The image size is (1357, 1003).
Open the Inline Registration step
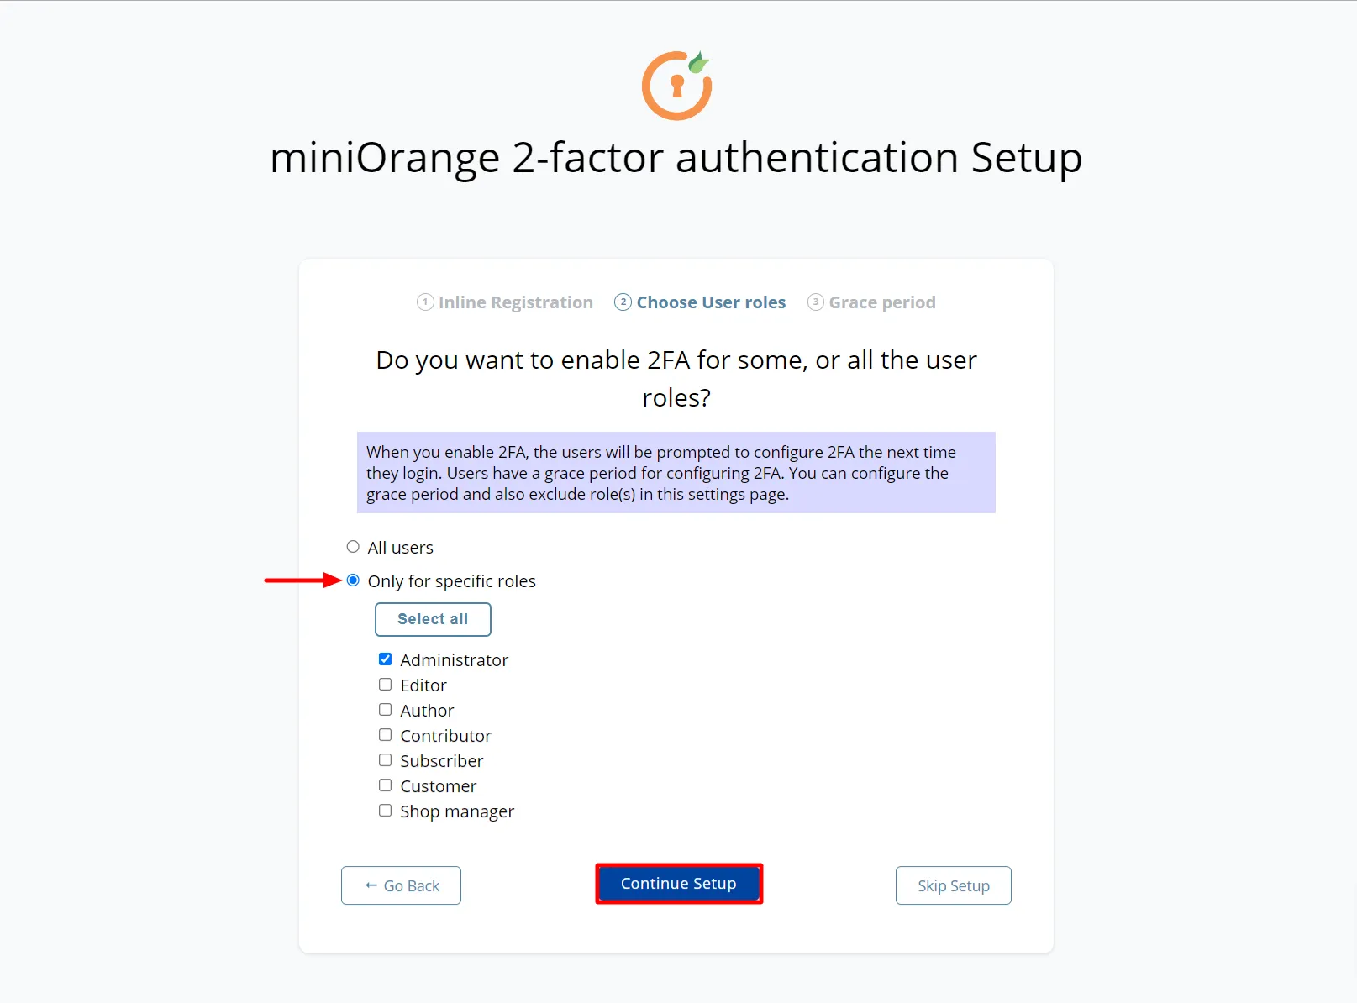coord(515,302)
